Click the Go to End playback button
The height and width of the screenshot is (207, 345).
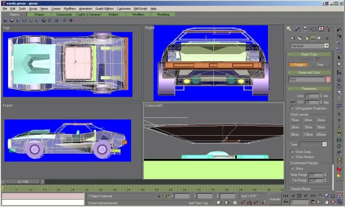312,195
